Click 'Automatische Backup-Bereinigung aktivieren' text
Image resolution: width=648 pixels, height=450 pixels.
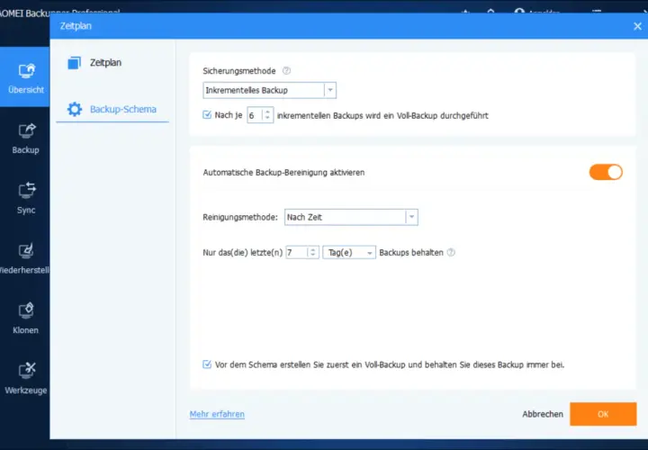(283, 172)
